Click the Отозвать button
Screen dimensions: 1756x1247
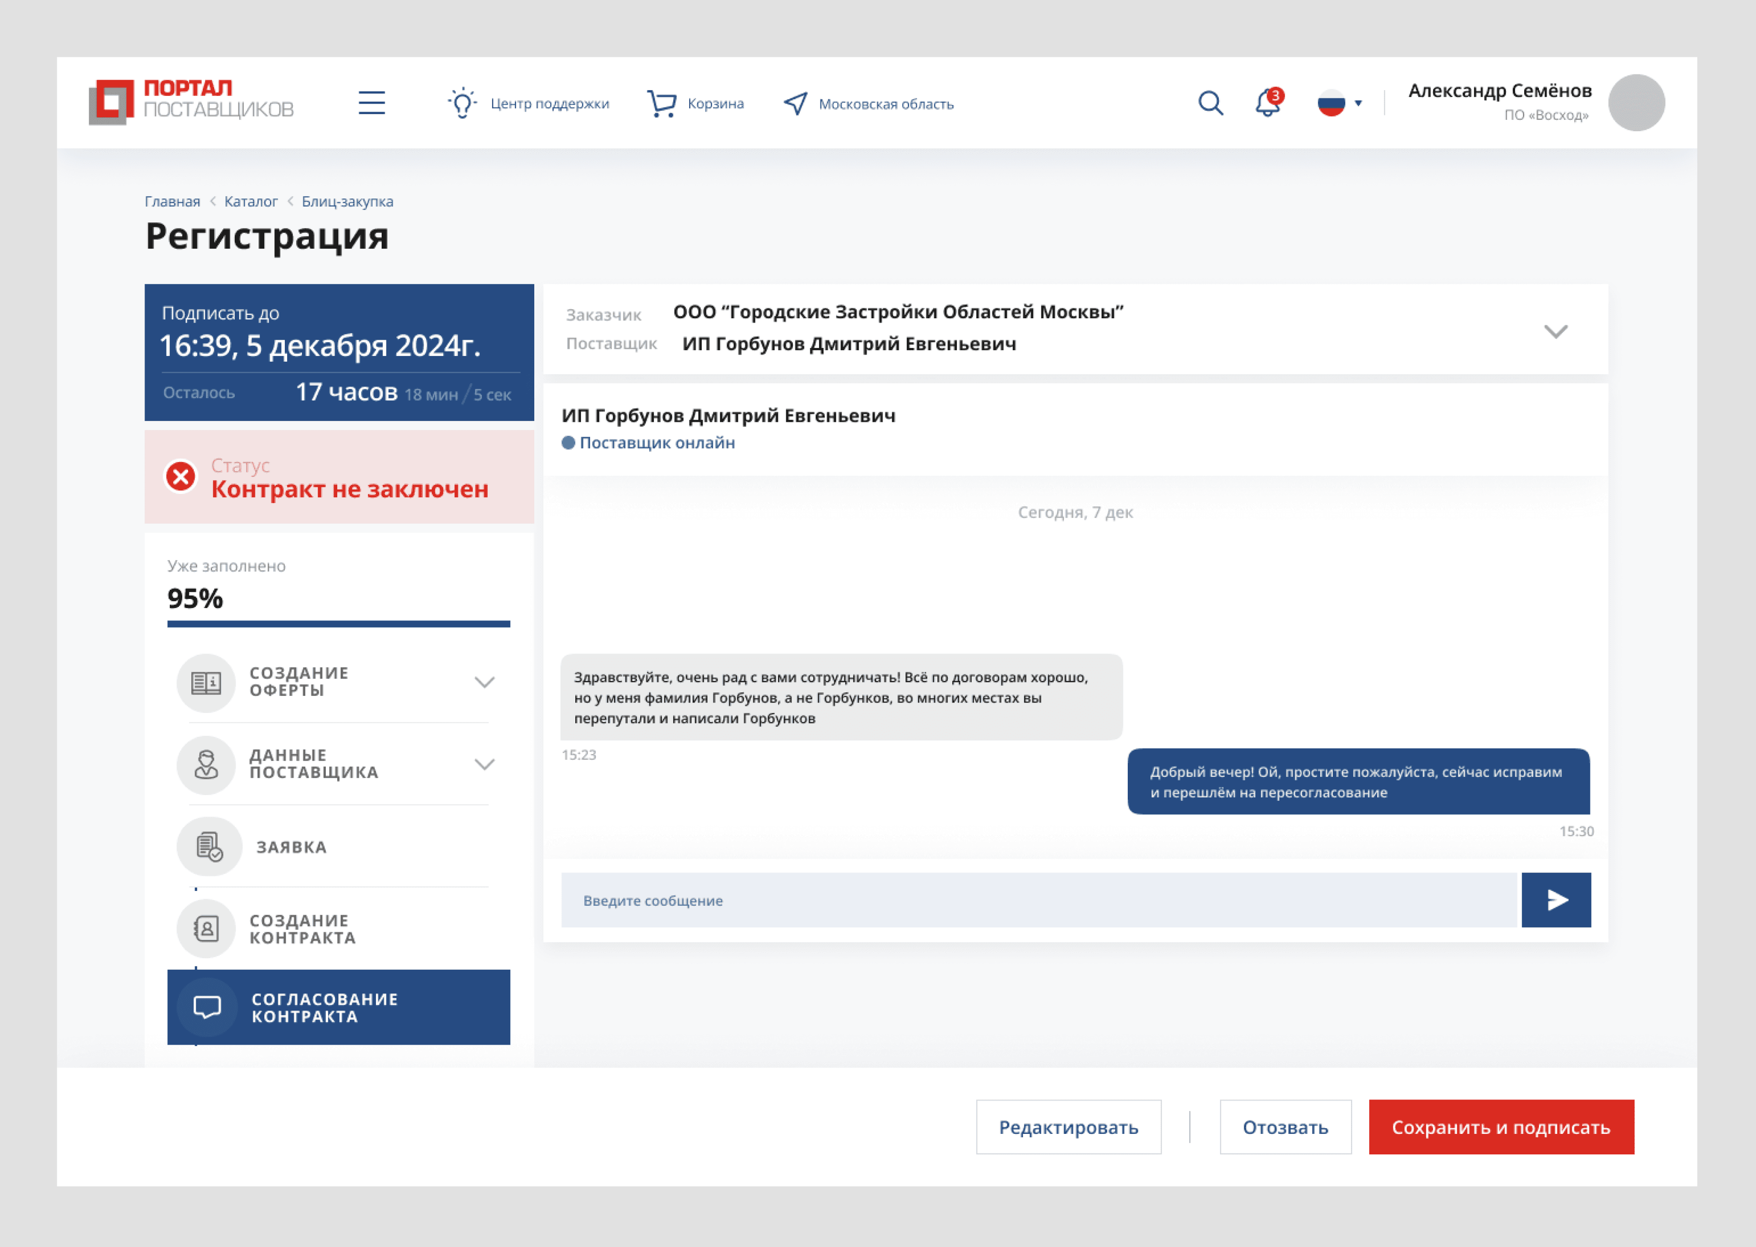(1285, 1127)
